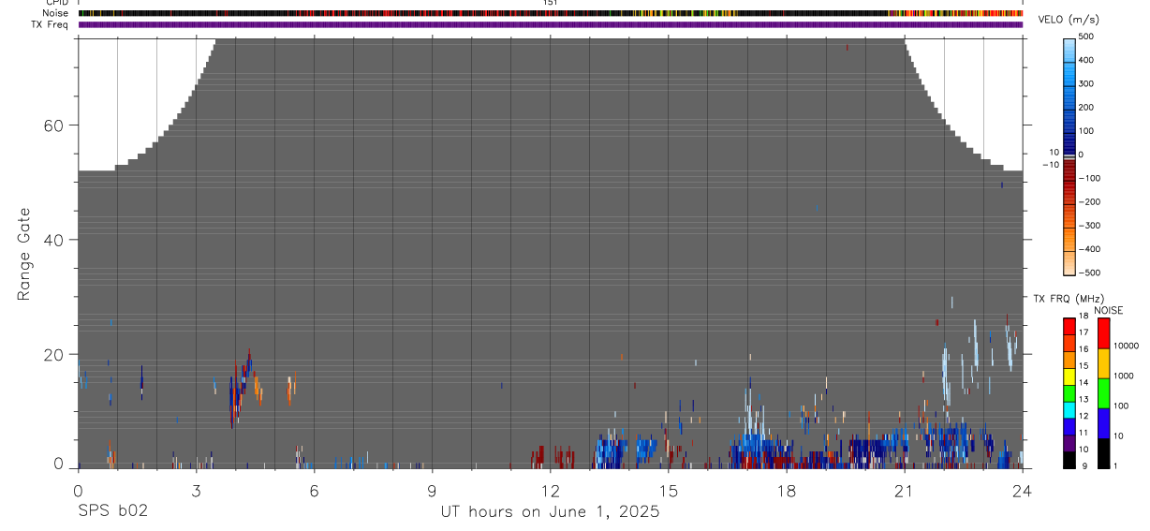Select the 'NOISE' legend title
Image resolution: width=1150 pixels, height=531 pixels.
1108,310
